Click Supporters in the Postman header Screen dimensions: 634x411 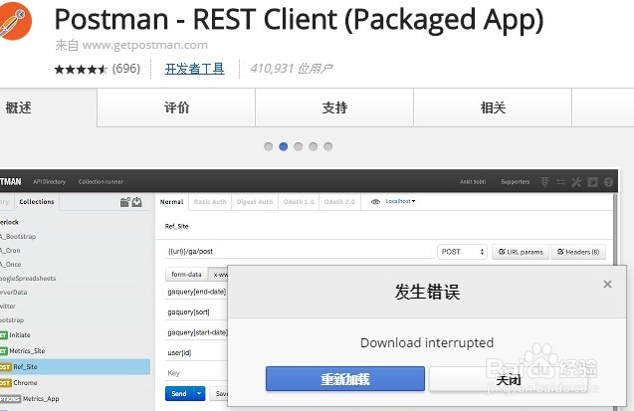(x=516, y=182)
